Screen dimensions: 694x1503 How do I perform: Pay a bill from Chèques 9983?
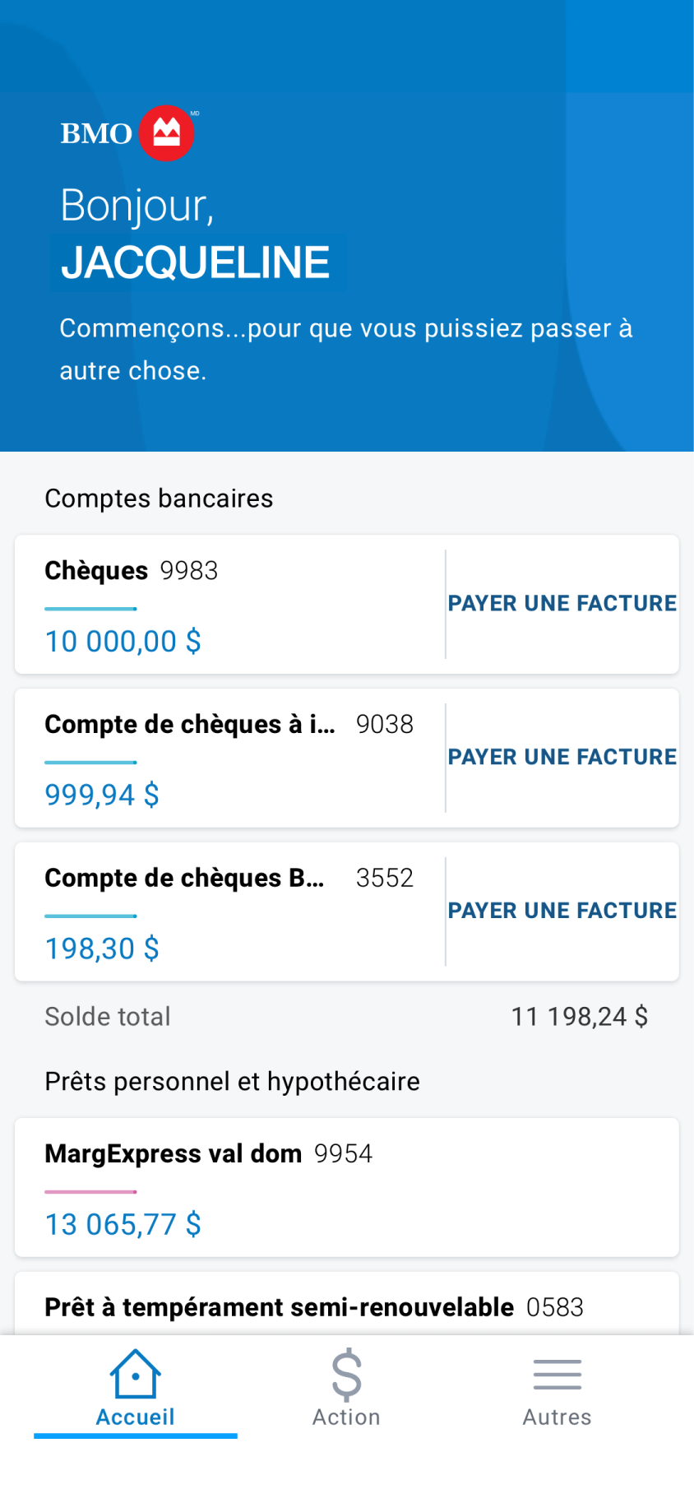click(562, 604)
